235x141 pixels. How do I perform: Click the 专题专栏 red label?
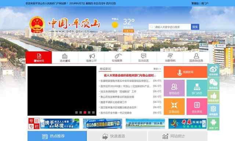(x=34, y=124)
